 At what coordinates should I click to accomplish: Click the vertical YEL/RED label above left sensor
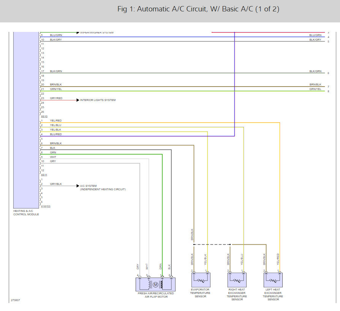(278, 259)
